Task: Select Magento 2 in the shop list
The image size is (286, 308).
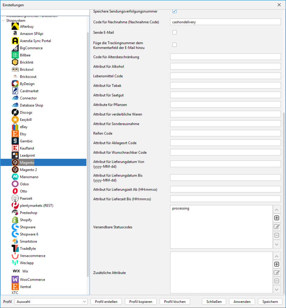Action: click(x=28, y=170)
